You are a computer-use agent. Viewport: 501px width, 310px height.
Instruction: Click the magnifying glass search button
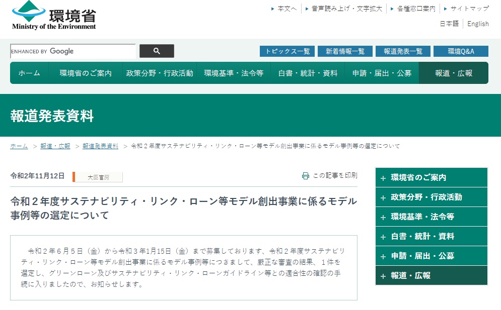pyautogui.click(x=157, y=51)
